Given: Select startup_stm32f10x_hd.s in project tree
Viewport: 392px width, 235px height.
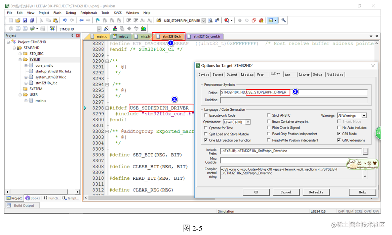Looking at the screenshot, I should [53, 71].
